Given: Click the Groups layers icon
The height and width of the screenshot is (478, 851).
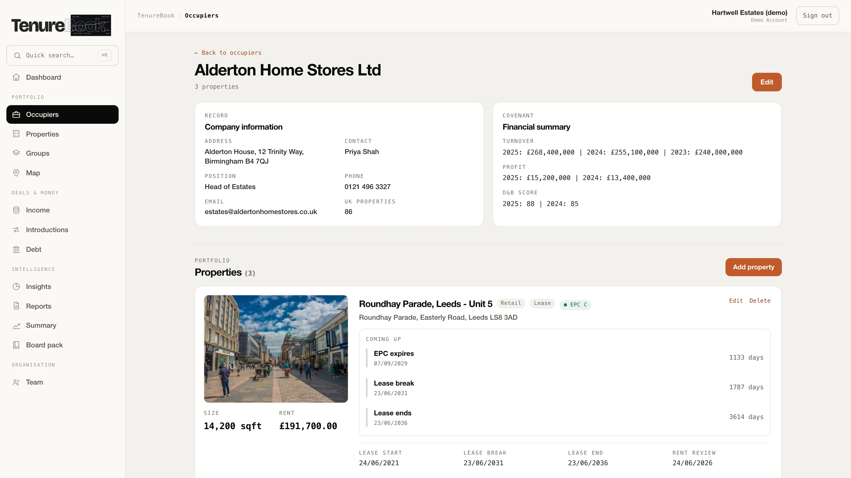Looking at the screenshot, I should [16, 153].
